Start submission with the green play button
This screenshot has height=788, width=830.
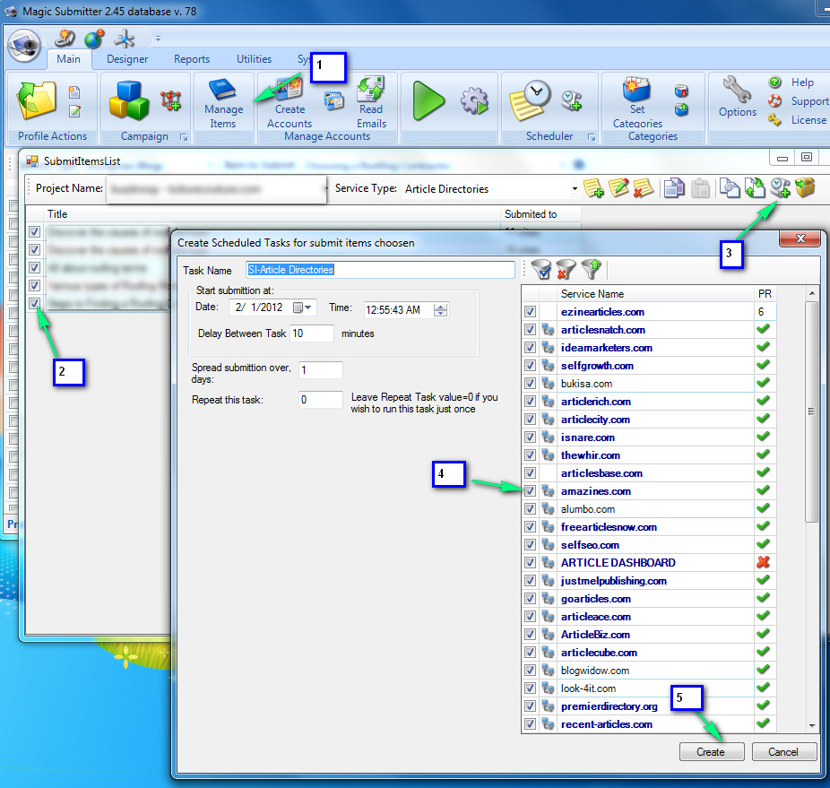point(428,100)
